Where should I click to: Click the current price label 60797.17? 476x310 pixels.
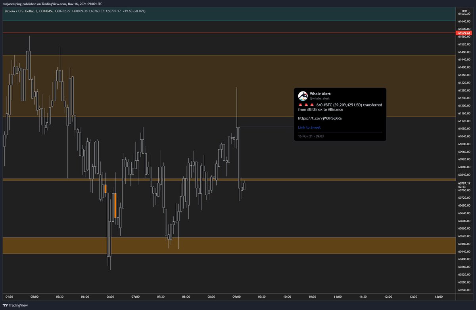pyautogui.click(x=463, y=183)
